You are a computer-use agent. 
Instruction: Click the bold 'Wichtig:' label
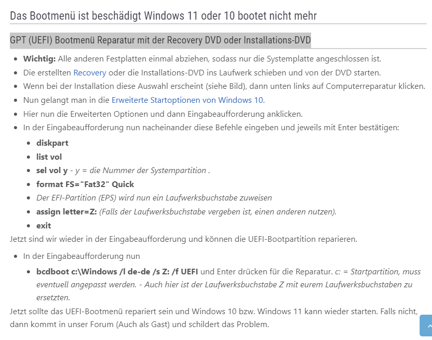pos(39,58)
